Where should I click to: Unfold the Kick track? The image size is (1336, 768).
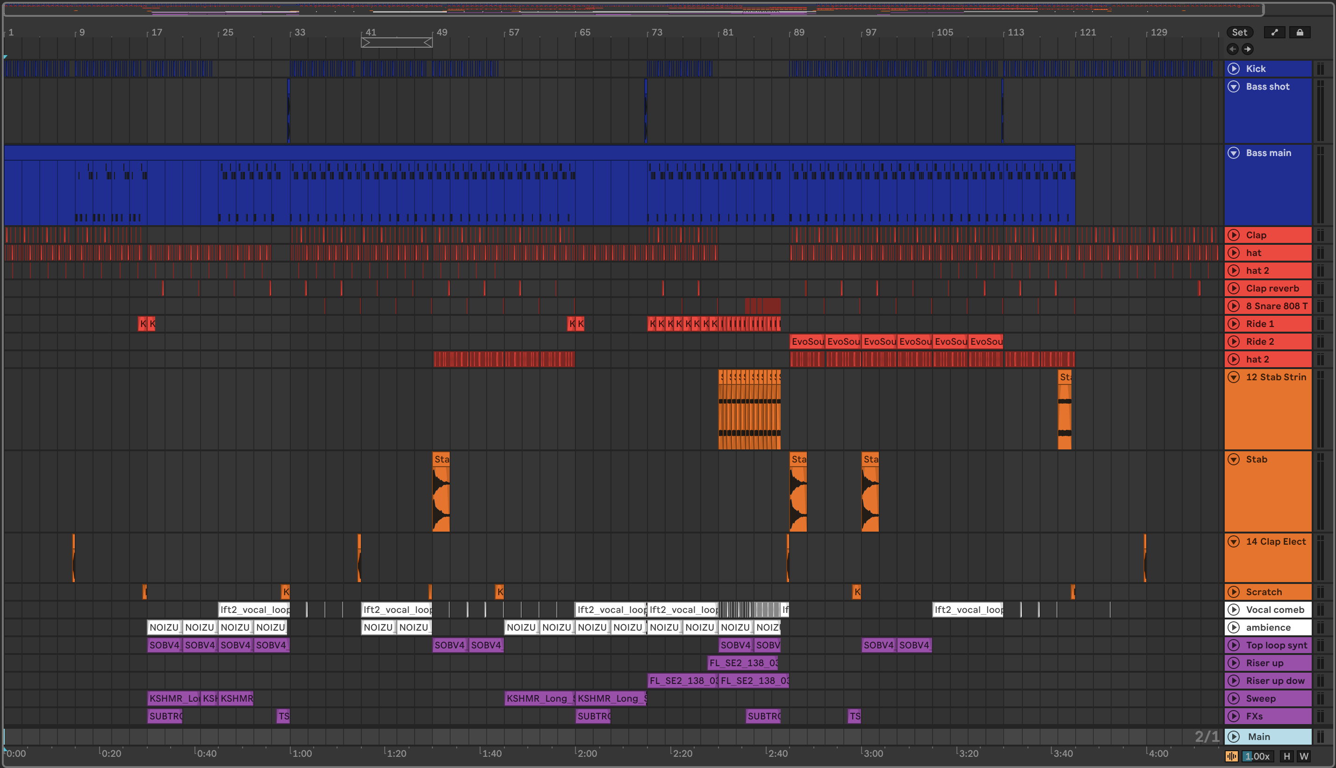click(x=1234, y=69)
